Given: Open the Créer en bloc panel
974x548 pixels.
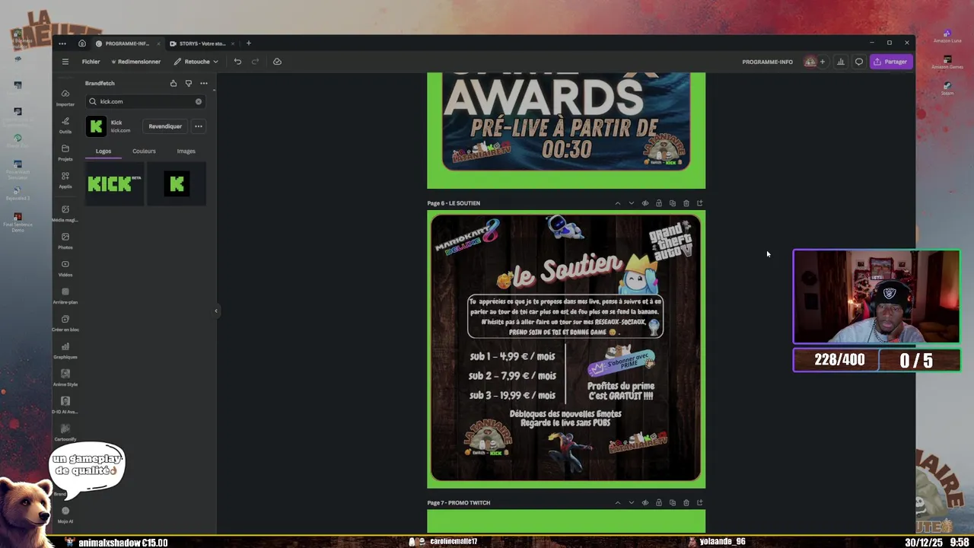Looking at the screenshot, I should point(65,323).
